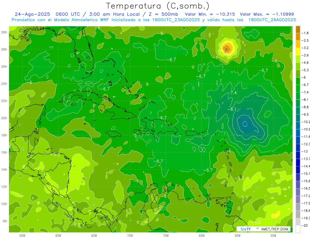Screen dimensions: 310x239
Task: Click the -3.9 value on the colorbar
Action: (305, 55)
